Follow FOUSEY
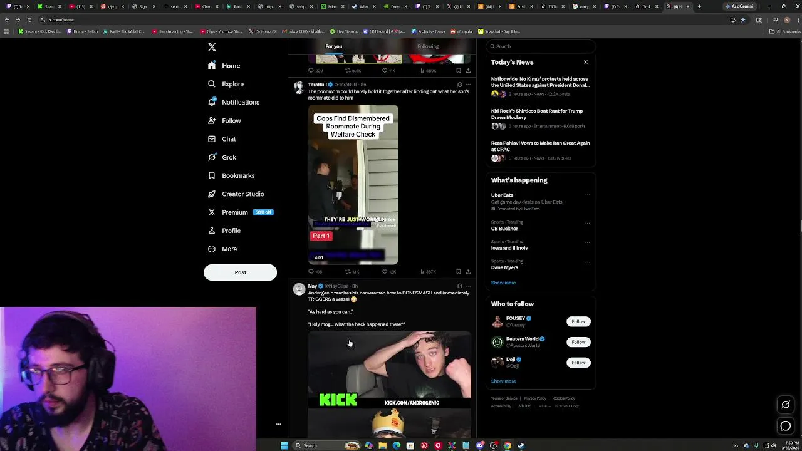The height and width of the screenshot is (451, 802). 578,321
